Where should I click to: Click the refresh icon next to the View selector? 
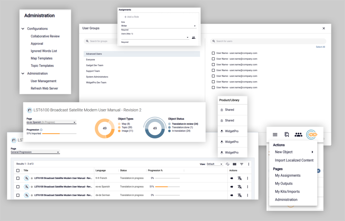pos(228,163)
